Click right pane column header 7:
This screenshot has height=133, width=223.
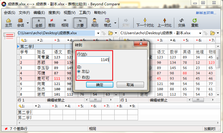pyautogui.click(x=211, y=40)
